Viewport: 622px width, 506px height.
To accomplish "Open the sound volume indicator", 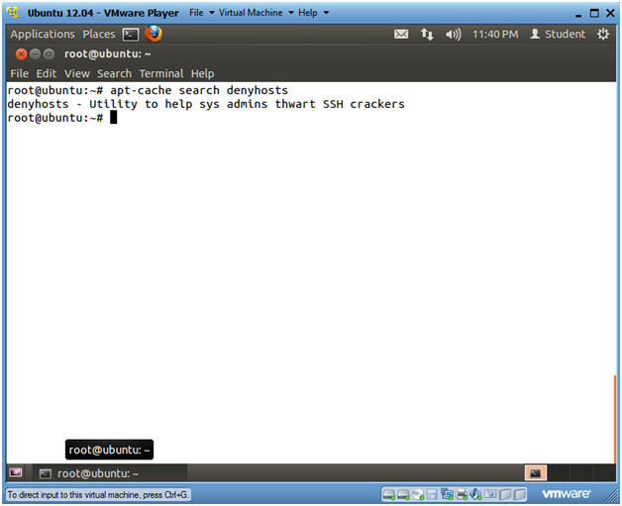I will (453, 35).
